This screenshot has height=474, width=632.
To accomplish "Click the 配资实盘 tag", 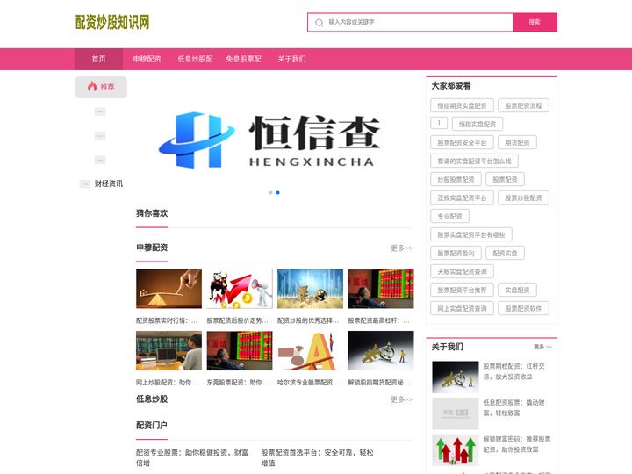I will (x=505, y=253).
